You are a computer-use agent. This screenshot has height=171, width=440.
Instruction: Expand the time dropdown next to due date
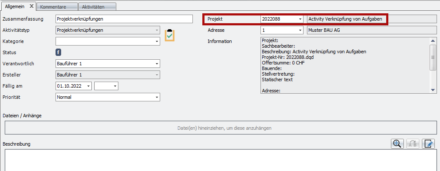115,86
